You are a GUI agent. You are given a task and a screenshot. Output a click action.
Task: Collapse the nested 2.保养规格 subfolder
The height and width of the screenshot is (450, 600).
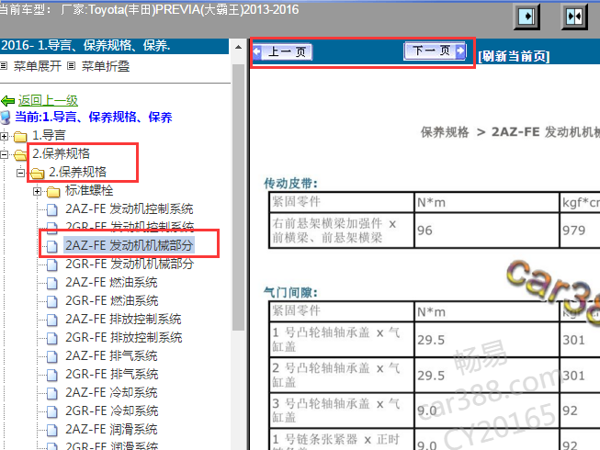pos(20,173)
